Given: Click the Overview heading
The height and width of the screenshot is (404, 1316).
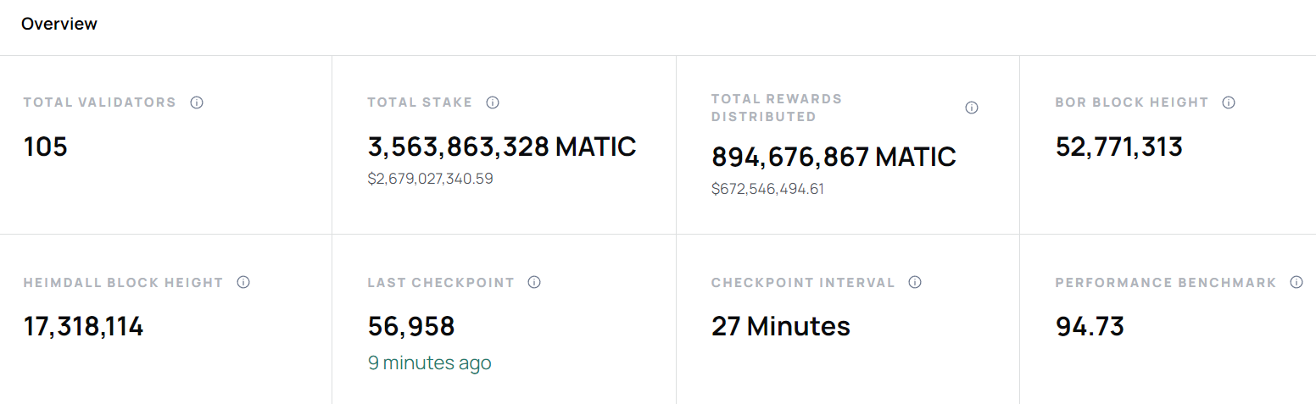Looking at the screenshot, I should [59, 24].
